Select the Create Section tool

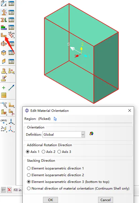click(4, 12)
